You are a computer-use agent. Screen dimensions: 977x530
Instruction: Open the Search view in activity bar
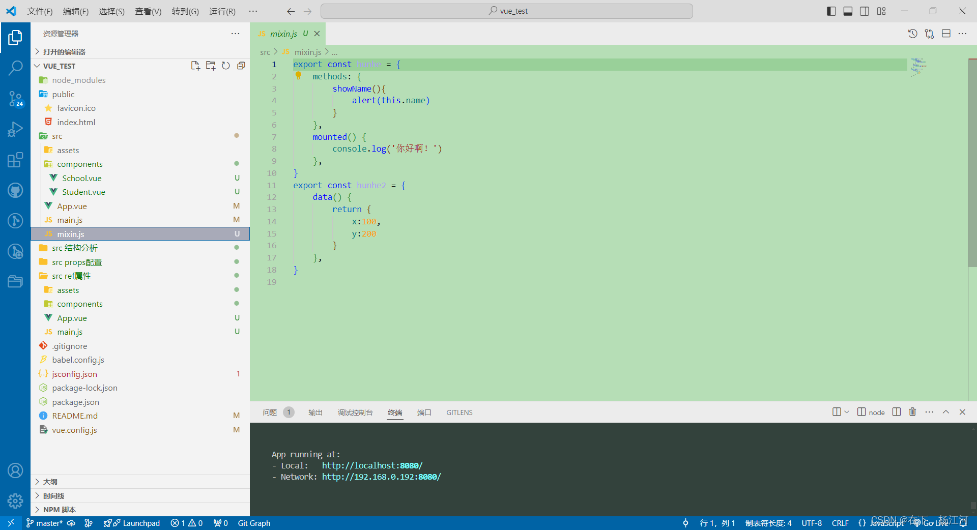pyautogui.click(x=15, y=68)
